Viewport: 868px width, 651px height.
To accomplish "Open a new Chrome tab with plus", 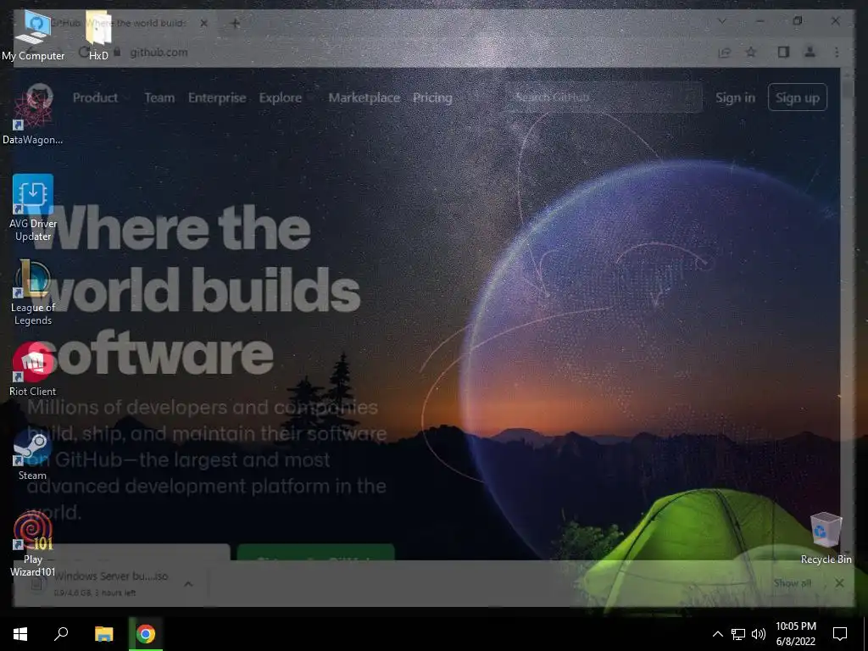I will point(236,23).
